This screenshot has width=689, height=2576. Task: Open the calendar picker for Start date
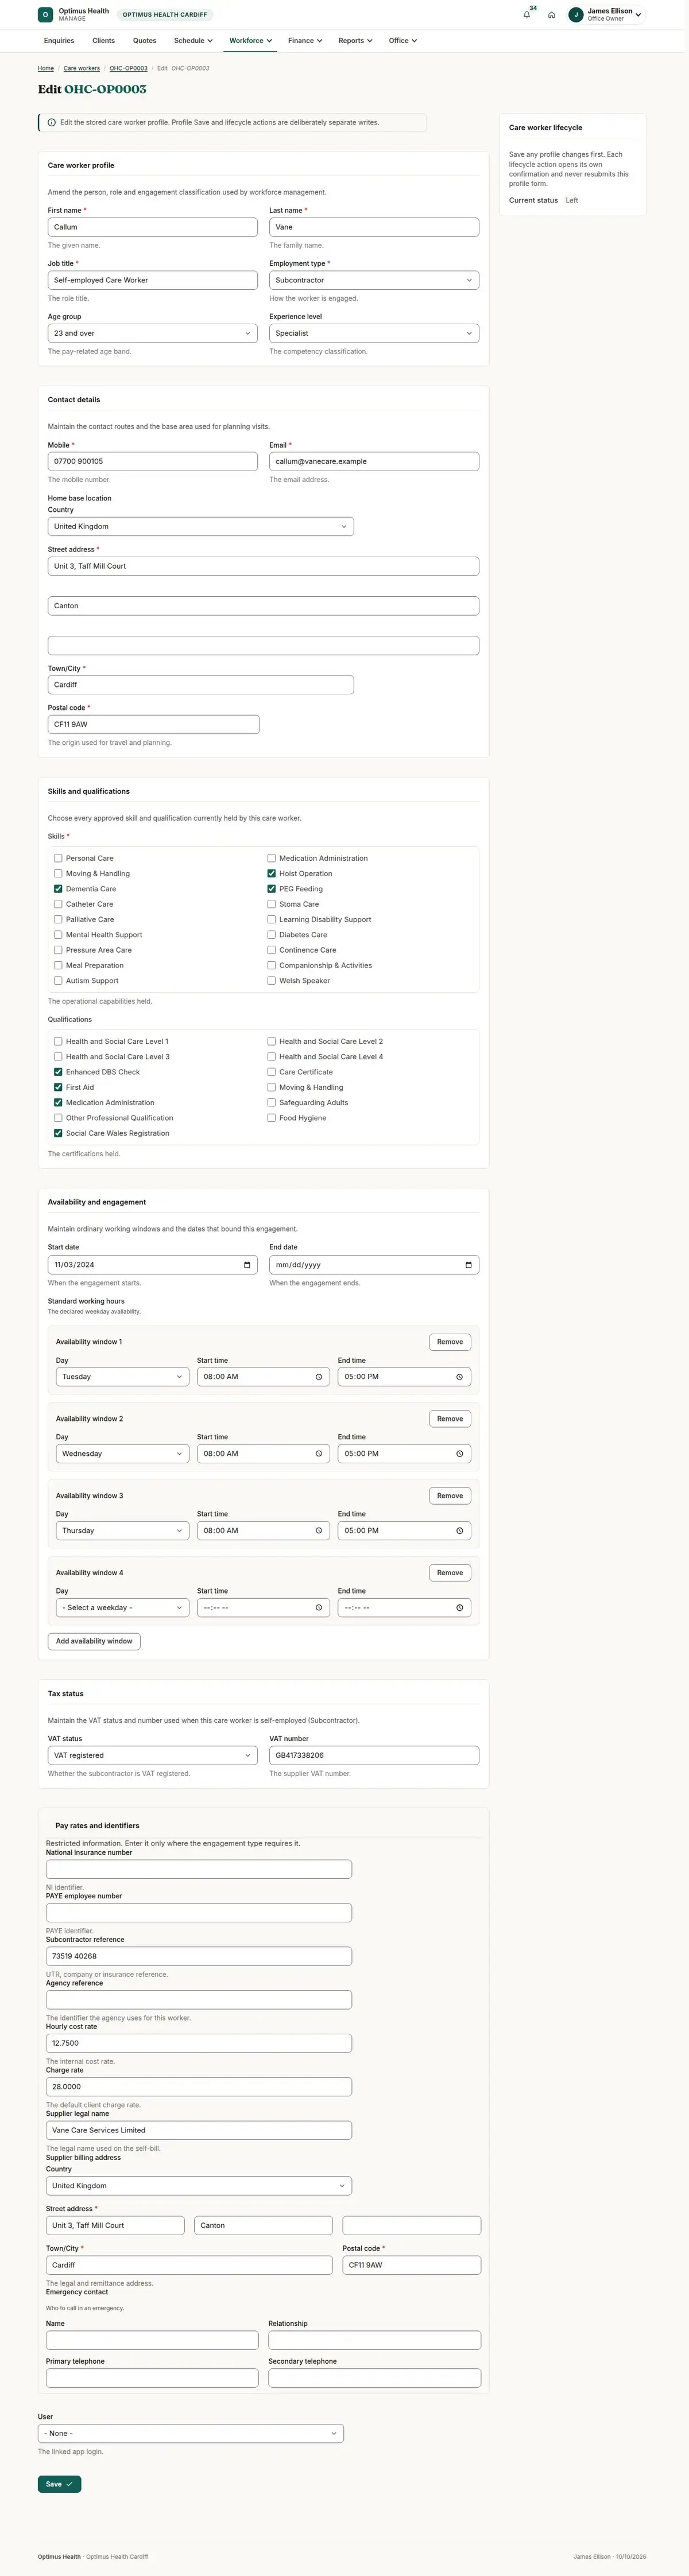[x=247, y=1265]
